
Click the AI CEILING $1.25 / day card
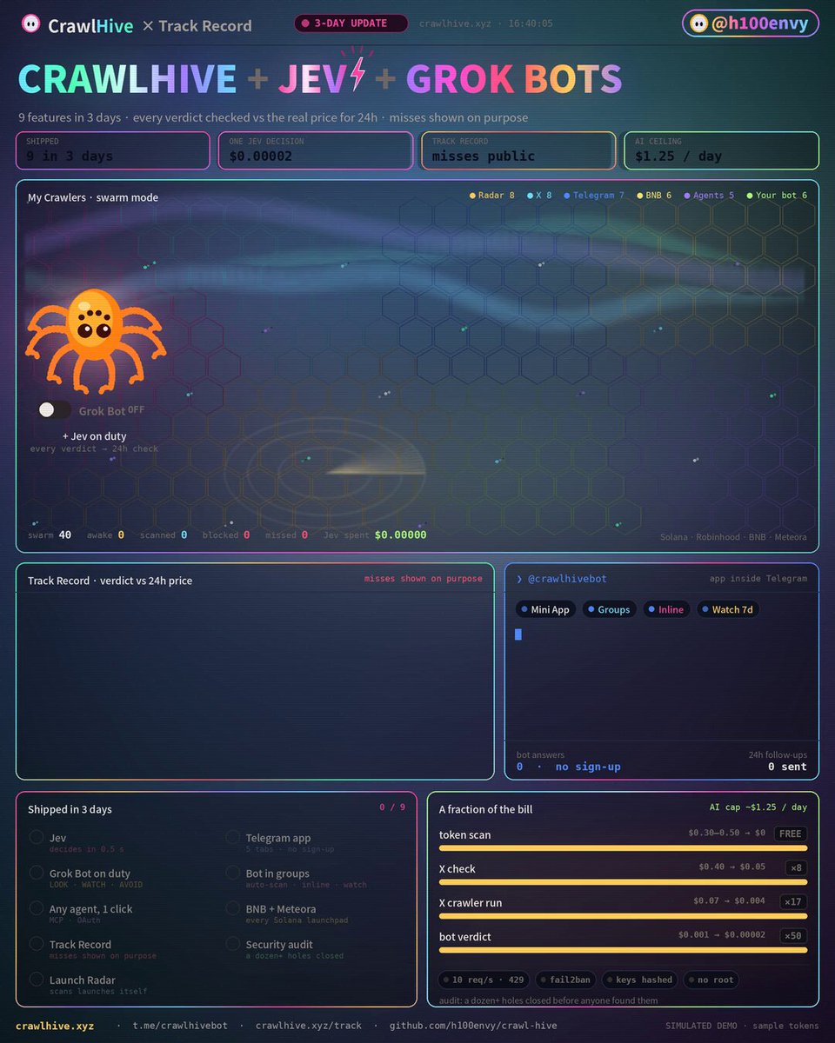click(x=721, y=150)
